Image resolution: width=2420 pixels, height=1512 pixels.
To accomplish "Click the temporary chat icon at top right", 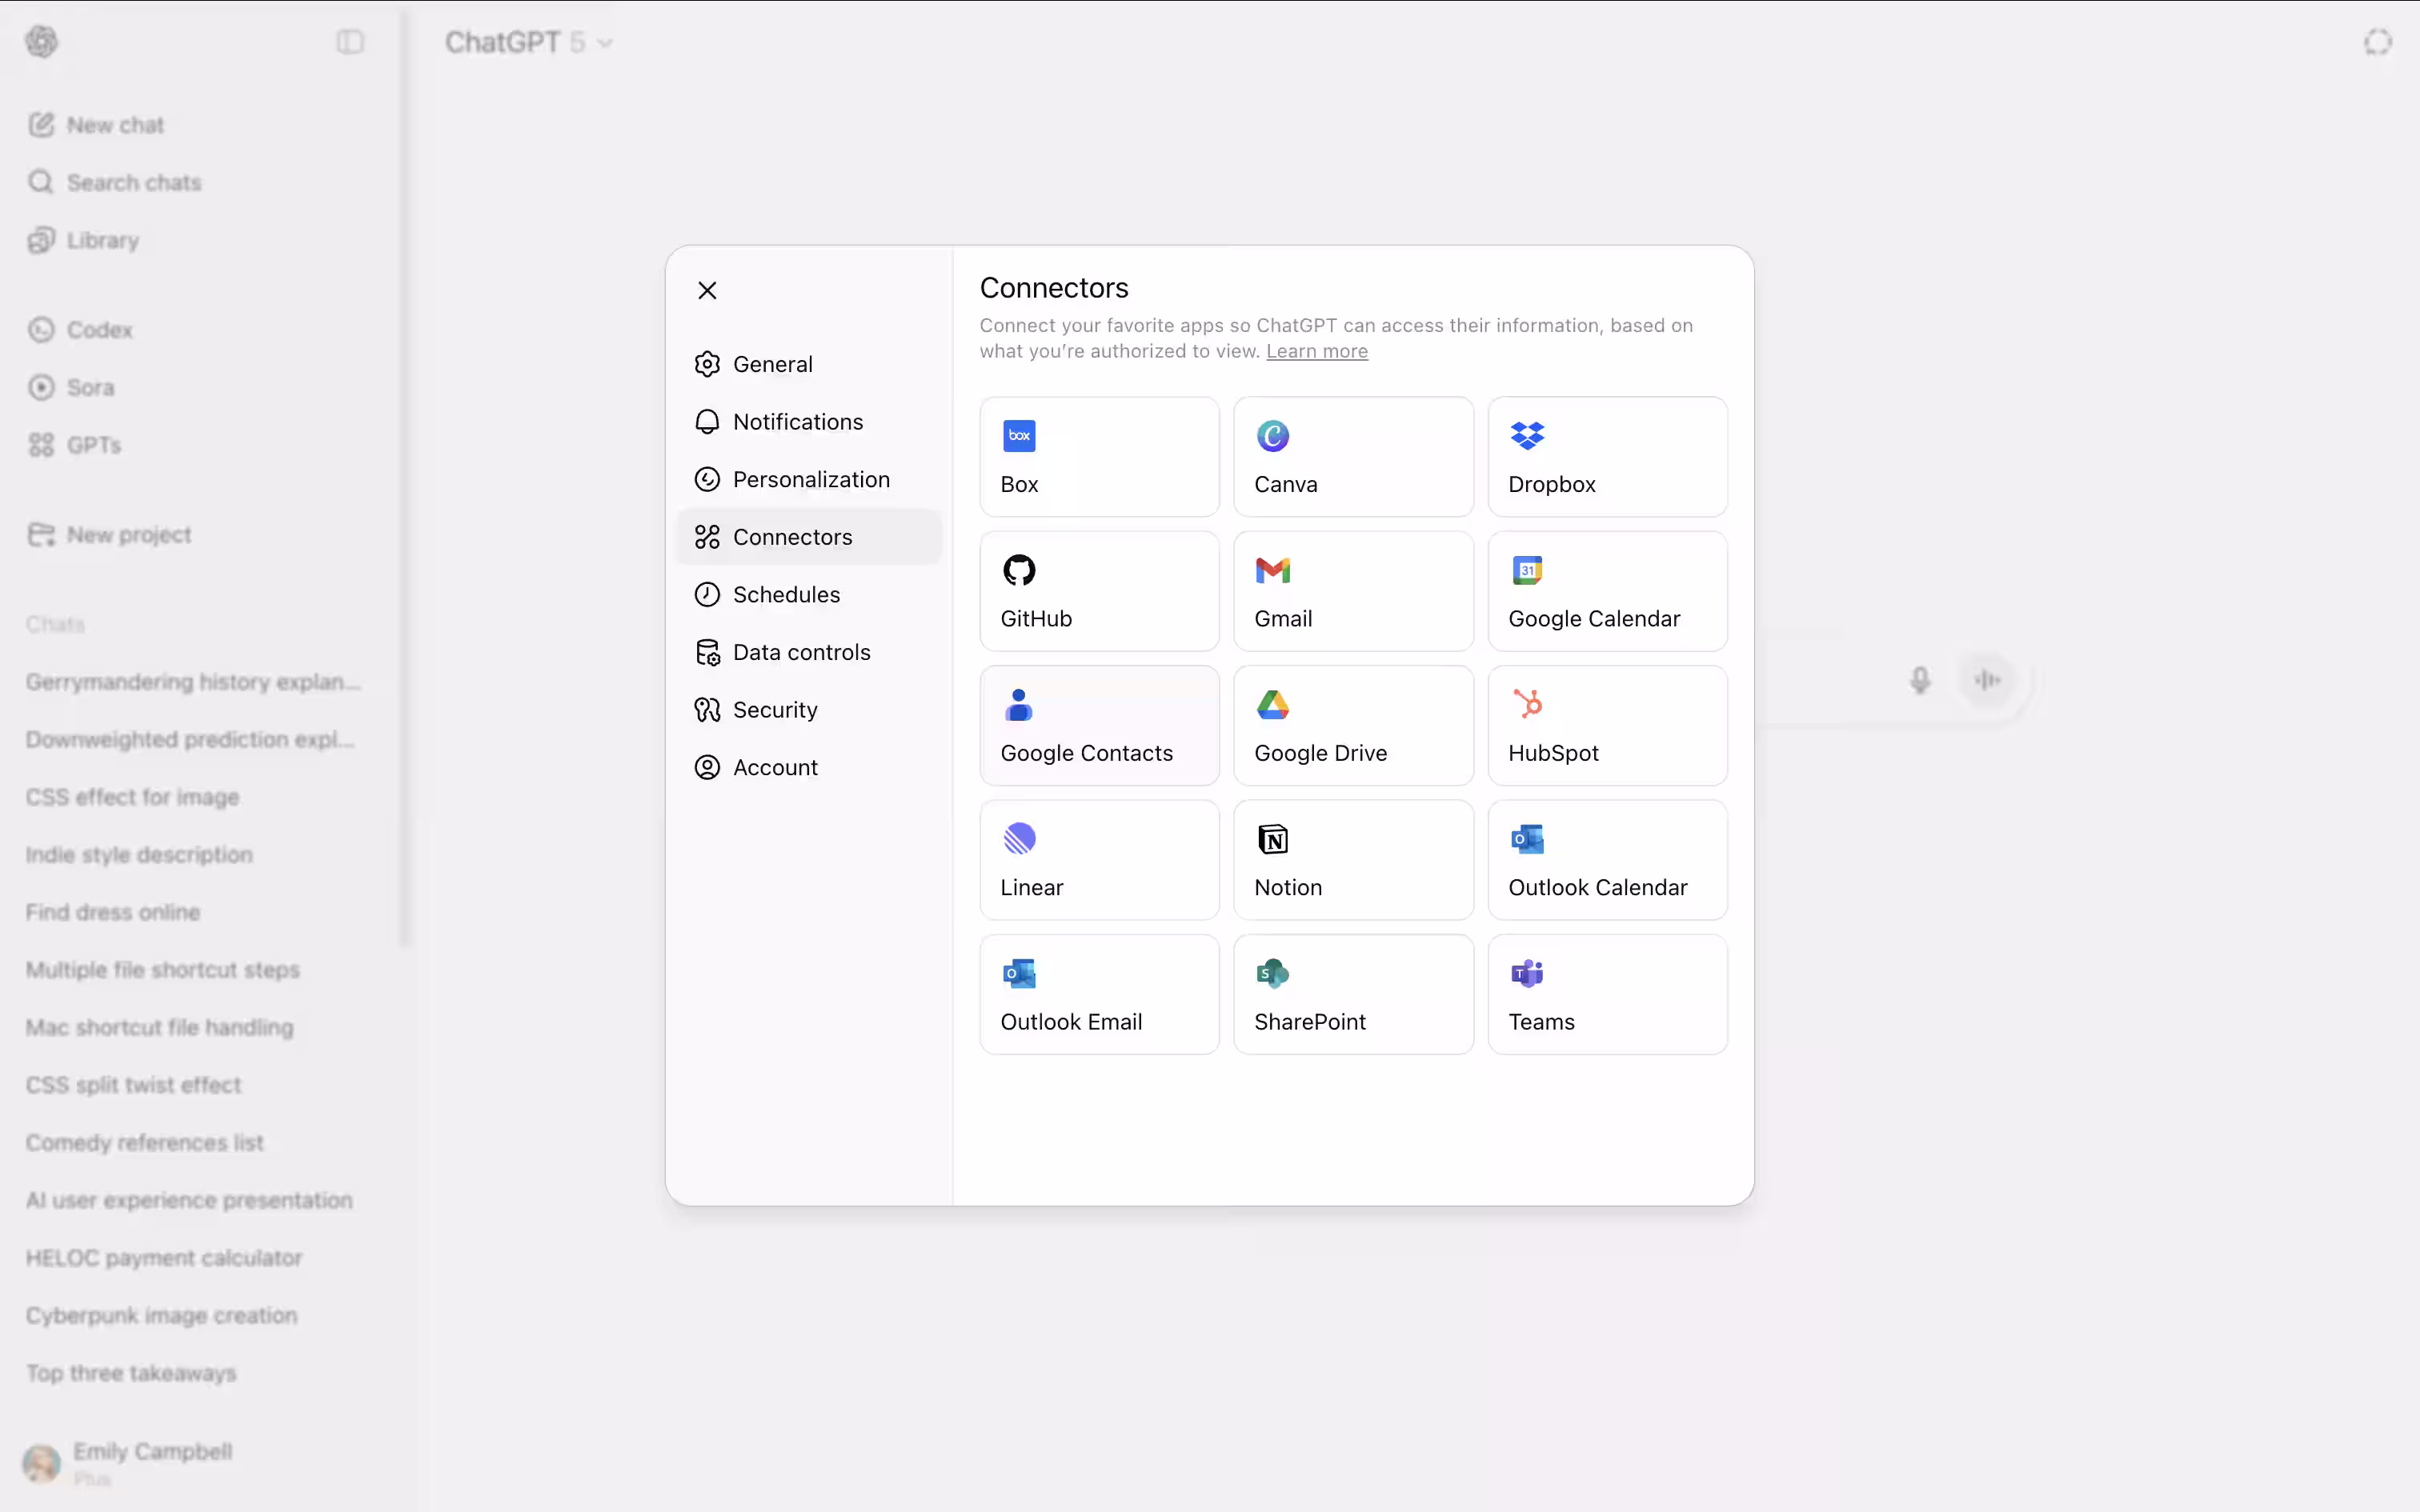I will (x=2378, y=42).
